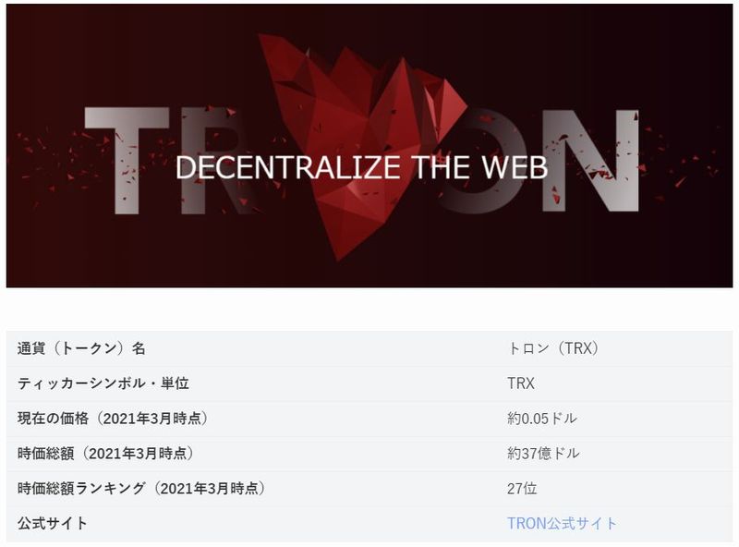The width and height of the screenshot is (739, 547).
Task: Click the ティッカーシンボル・単位 label
Action: pyautogui.click(x=103, y=383)
